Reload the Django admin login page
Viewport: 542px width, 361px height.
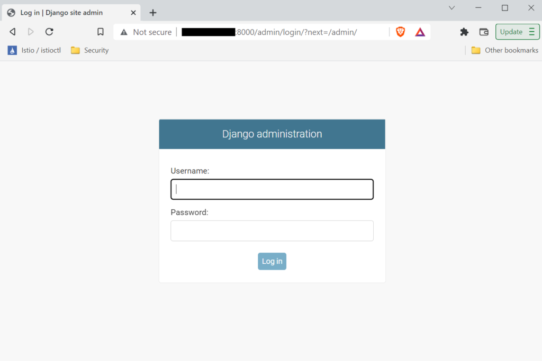(x=49, y=31)
